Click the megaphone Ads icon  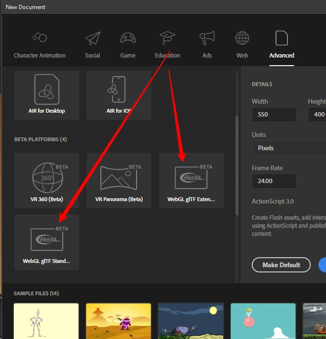(207, 38)
